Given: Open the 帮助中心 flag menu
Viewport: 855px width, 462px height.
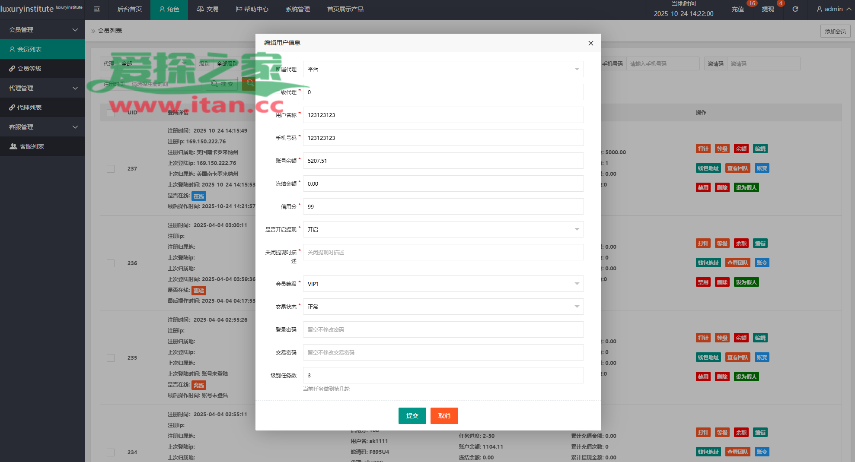Looking at the screenshot, I should 252,9.
